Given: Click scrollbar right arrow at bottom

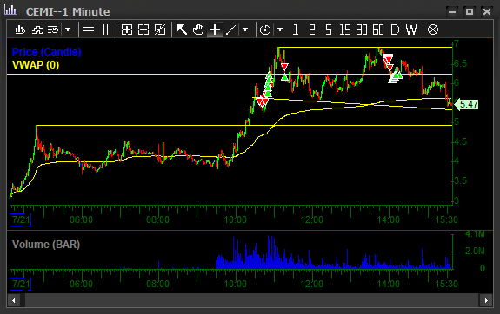Looking at the screenshot, I should pyautogui.click(x=486, y=300).
